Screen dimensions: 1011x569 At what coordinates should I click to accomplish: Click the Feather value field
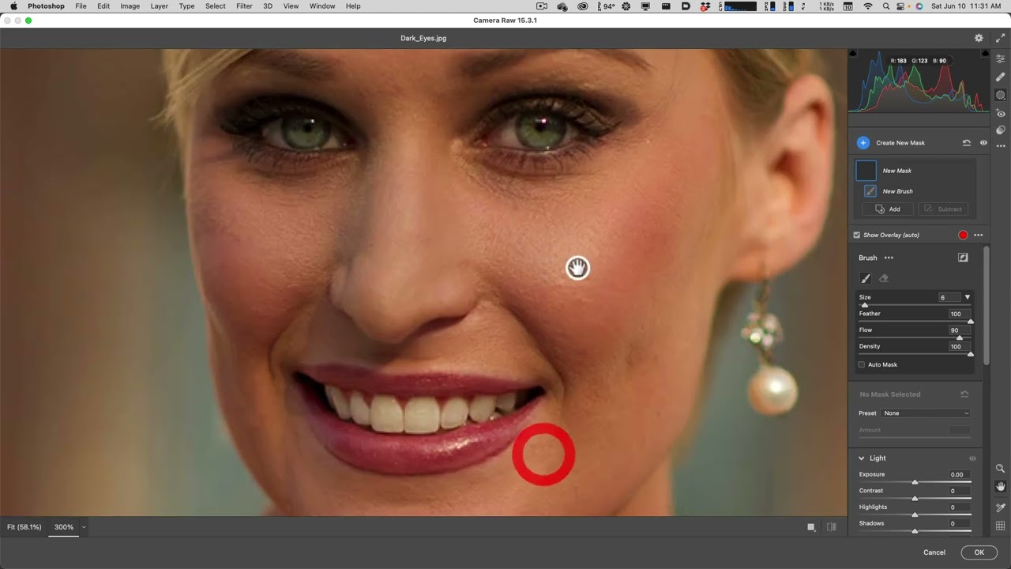(x=959, y=314)
